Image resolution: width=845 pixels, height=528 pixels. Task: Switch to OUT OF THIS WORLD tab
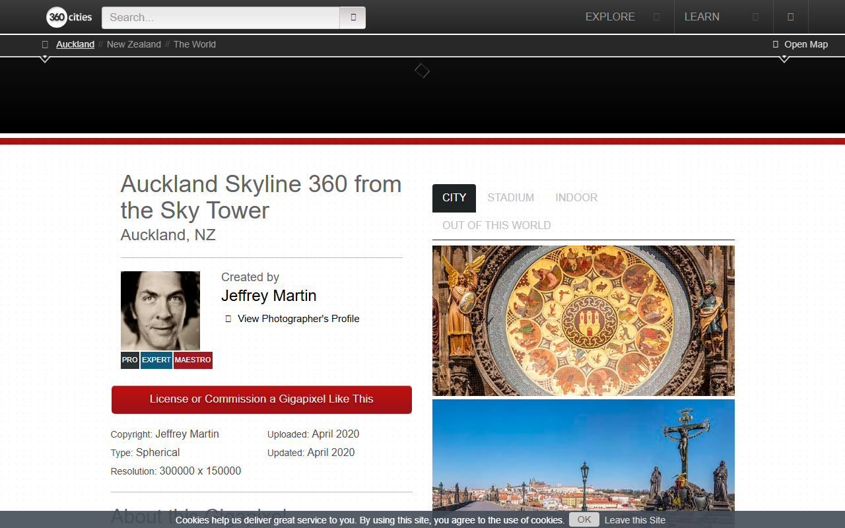coord(496,226)
